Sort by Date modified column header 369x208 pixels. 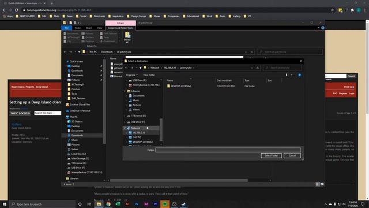(x=224, y=81)
